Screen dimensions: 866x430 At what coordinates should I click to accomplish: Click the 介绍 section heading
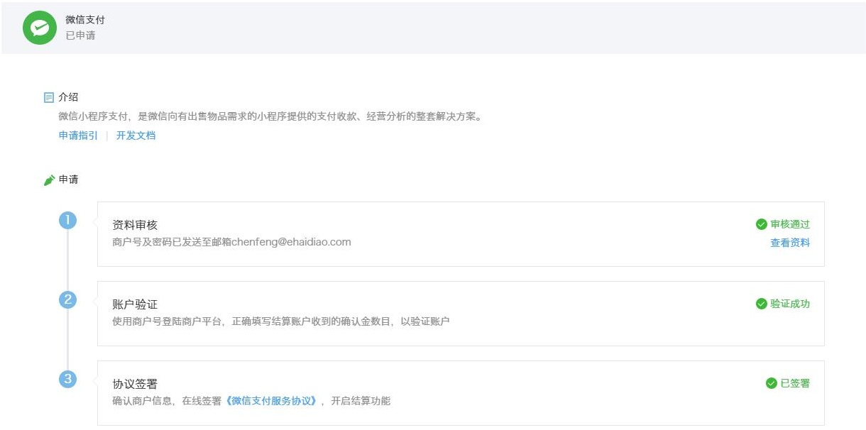pos(68,97)
